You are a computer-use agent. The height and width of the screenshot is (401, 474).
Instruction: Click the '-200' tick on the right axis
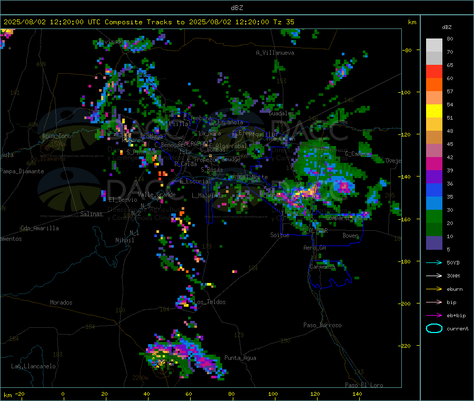point(406,304)
